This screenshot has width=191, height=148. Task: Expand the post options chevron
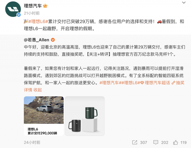[x=184, y=3]
